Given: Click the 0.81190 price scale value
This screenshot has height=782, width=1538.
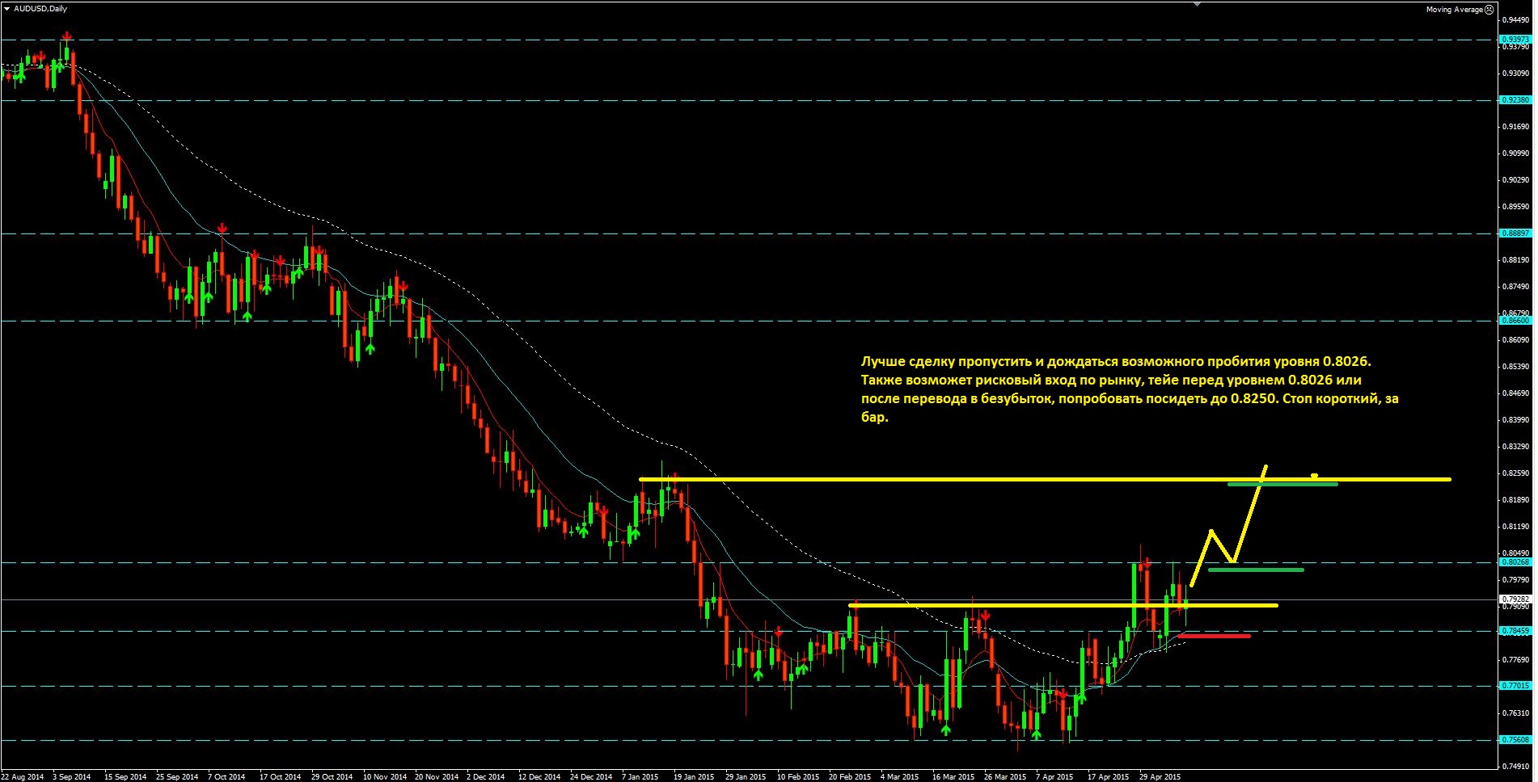Looking at the screenshot, I should (x=1515, y=526).
